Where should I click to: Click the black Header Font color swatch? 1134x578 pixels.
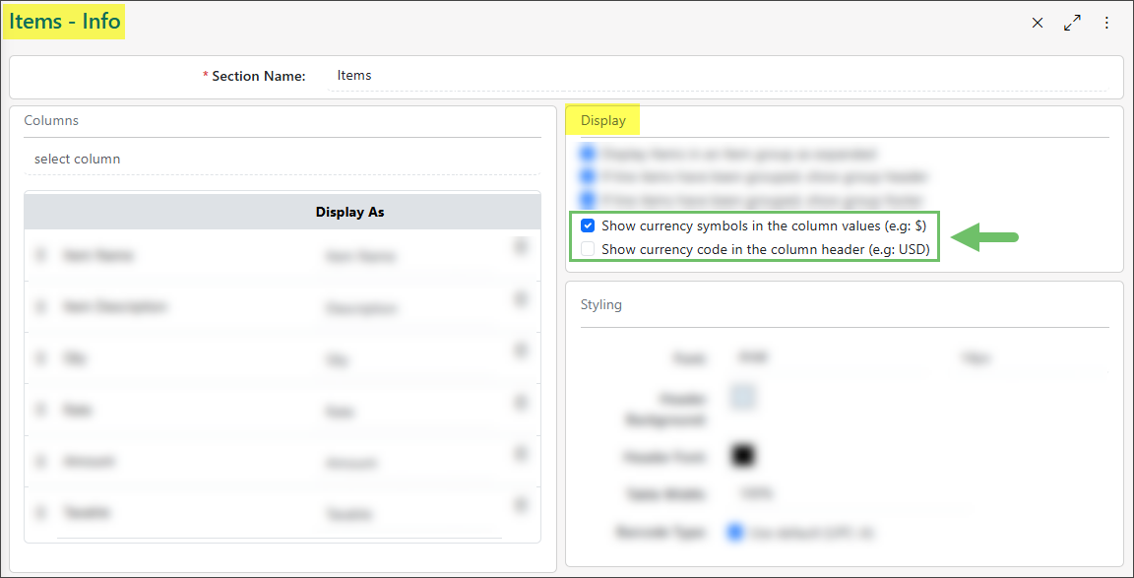[743, 455]
